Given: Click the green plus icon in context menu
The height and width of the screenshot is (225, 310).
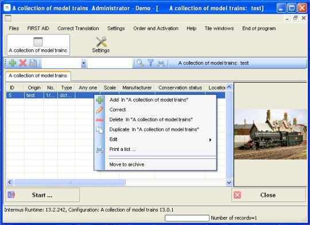Looking at the screenshot, I should click(x=99, y=100).
